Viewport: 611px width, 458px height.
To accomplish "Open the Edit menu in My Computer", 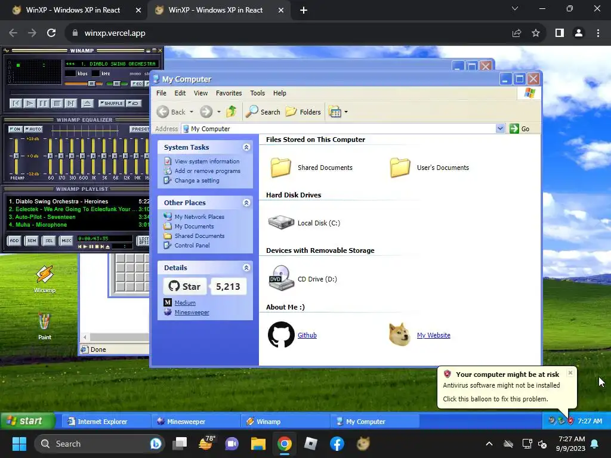I will (x=180, y=93).
